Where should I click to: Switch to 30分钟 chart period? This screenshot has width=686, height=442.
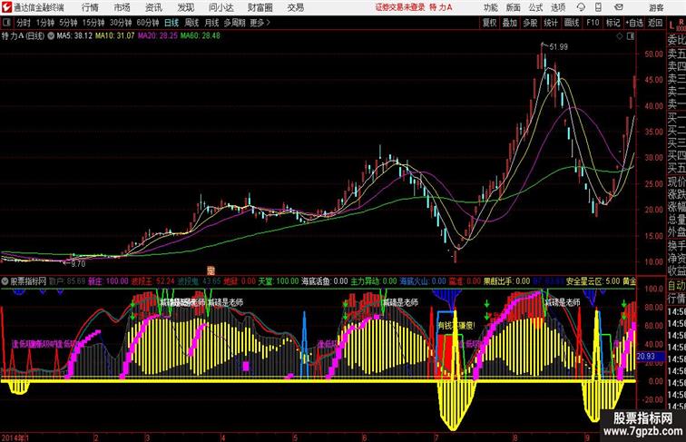pyautogui.click(x=121, y=23)
